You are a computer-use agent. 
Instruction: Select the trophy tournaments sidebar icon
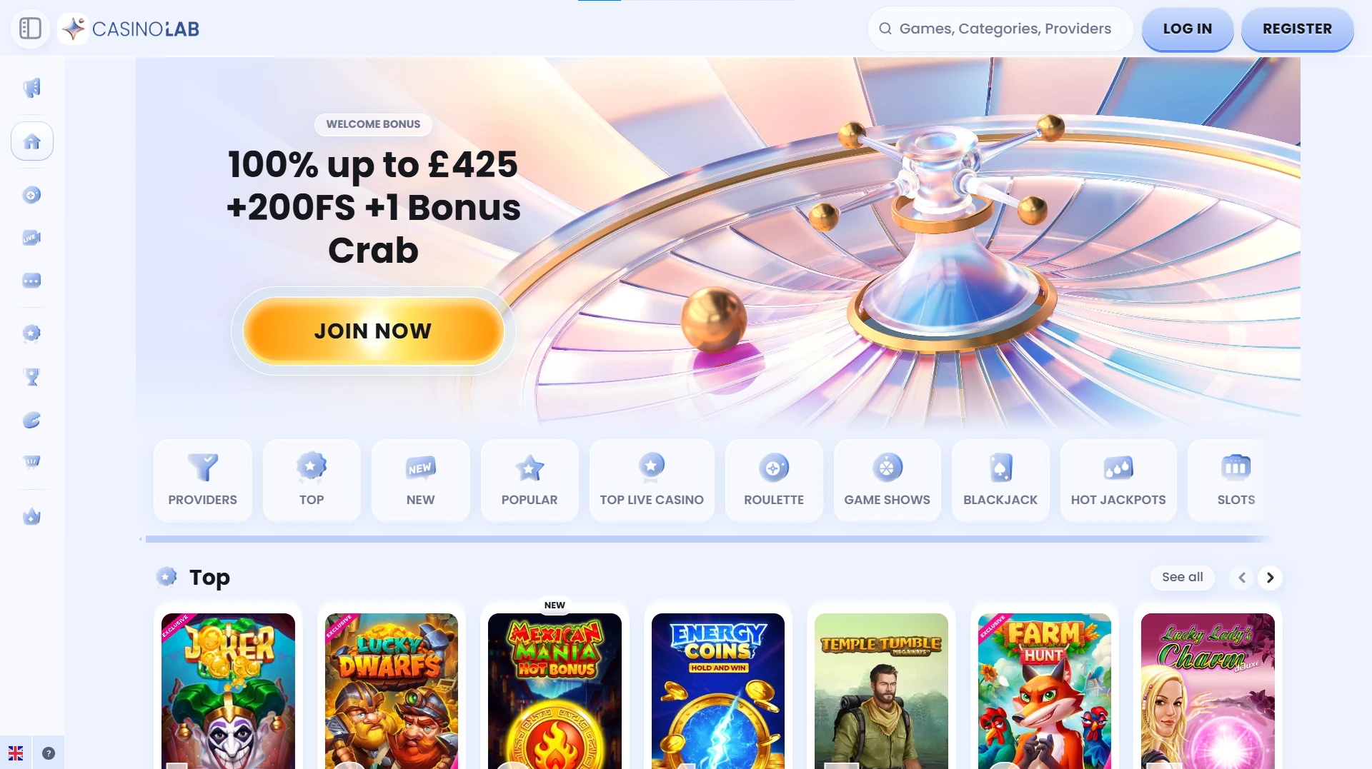(31, 376)
